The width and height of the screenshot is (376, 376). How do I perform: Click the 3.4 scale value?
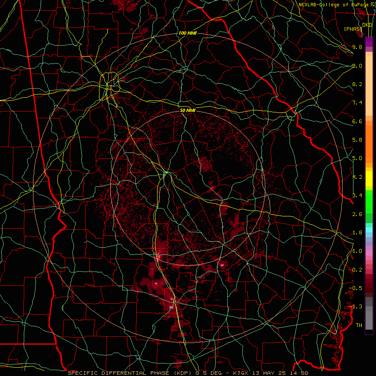[357, 196]
